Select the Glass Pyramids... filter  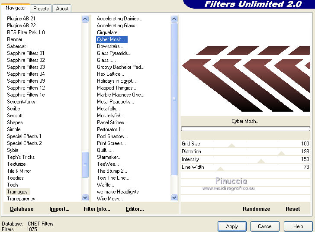click(x=114, y=53)
